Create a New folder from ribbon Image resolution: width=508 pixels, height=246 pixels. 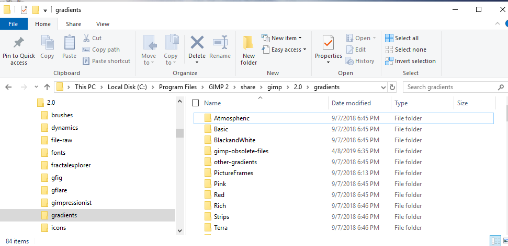tap(249, 51)
